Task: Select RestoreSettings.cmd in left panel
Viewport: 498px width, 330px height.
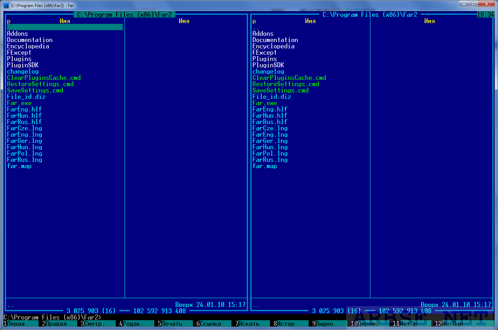Action: pyautogui.click(x=40, y=84)
